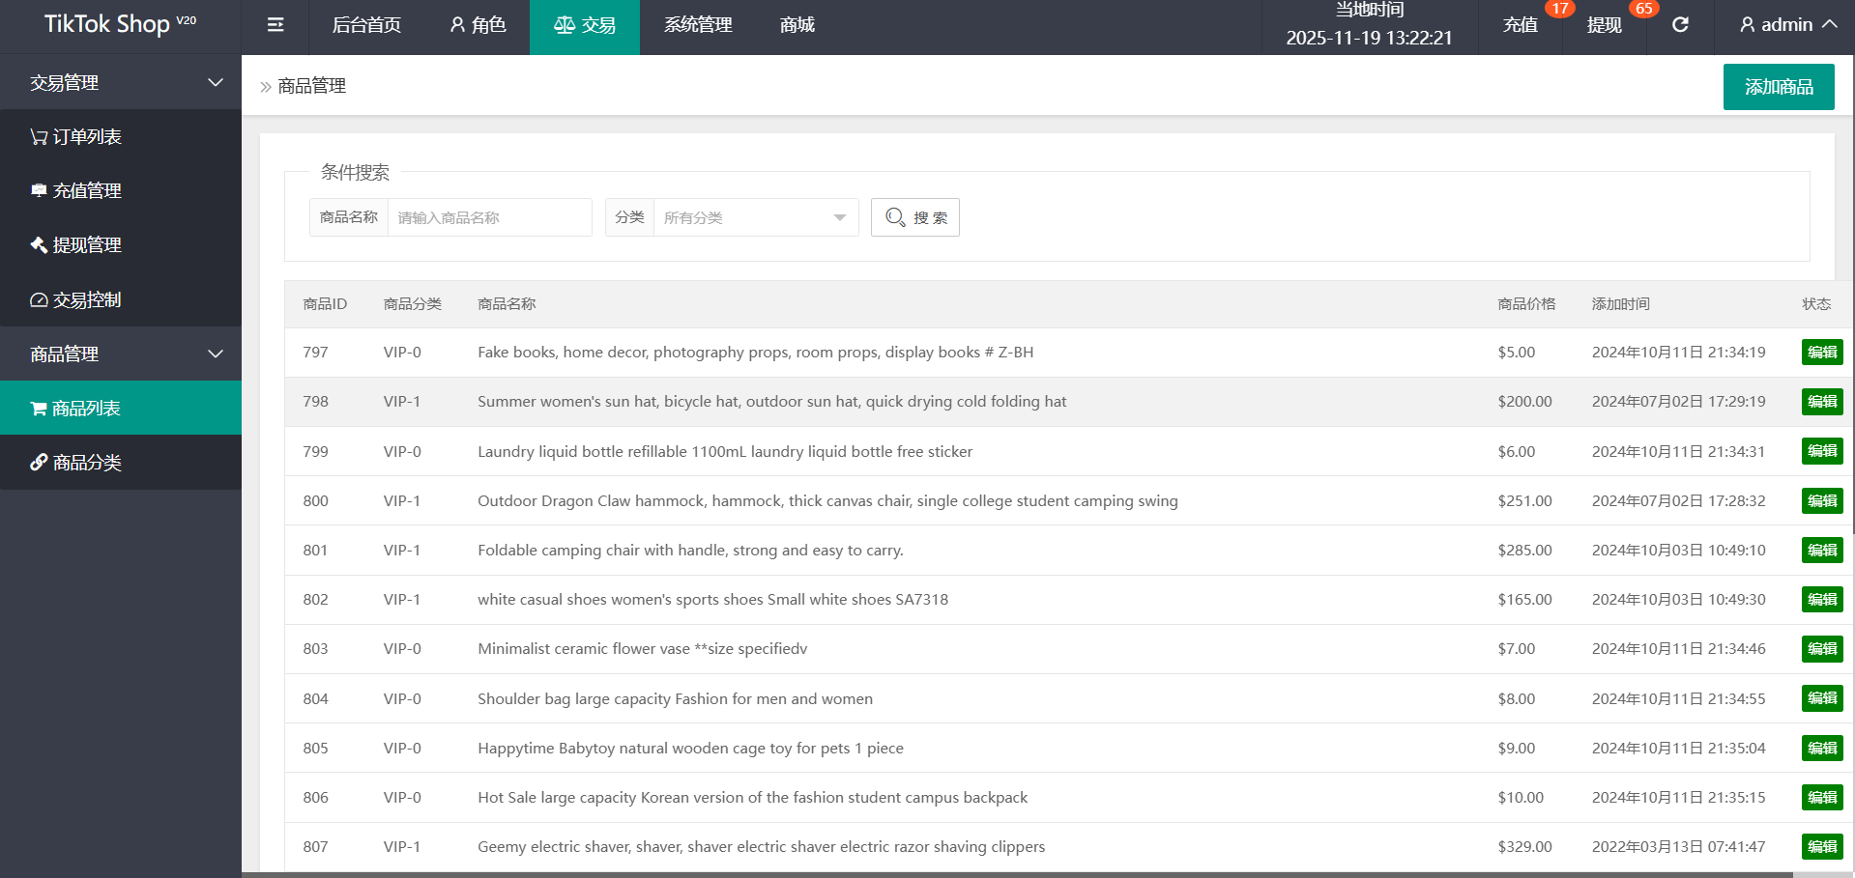Image resolution: width=1855 pixels, height=878 pixels.
Task: Click the 充值管理 sidebar icon
Action: pyautogui.click(x=39, y=190)
